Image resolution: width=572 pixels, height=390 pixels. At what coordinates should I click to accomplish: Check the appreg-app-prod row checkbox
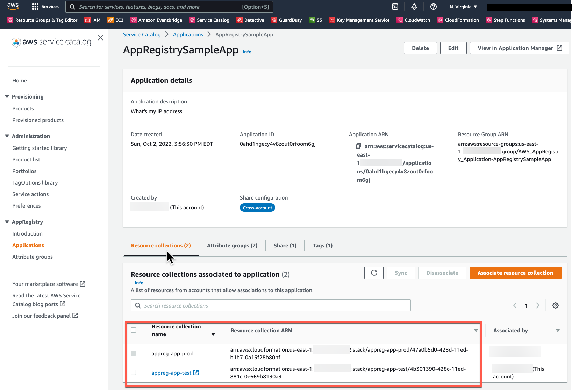coord(133,353)
